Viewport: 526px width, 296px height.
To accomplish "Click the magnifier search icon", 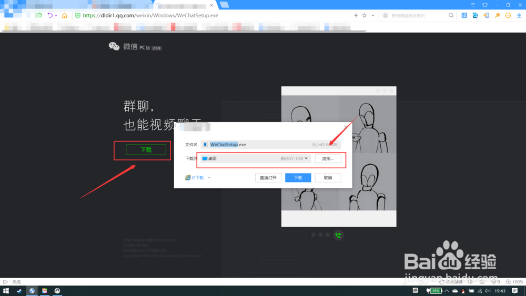I will (451, 15).
